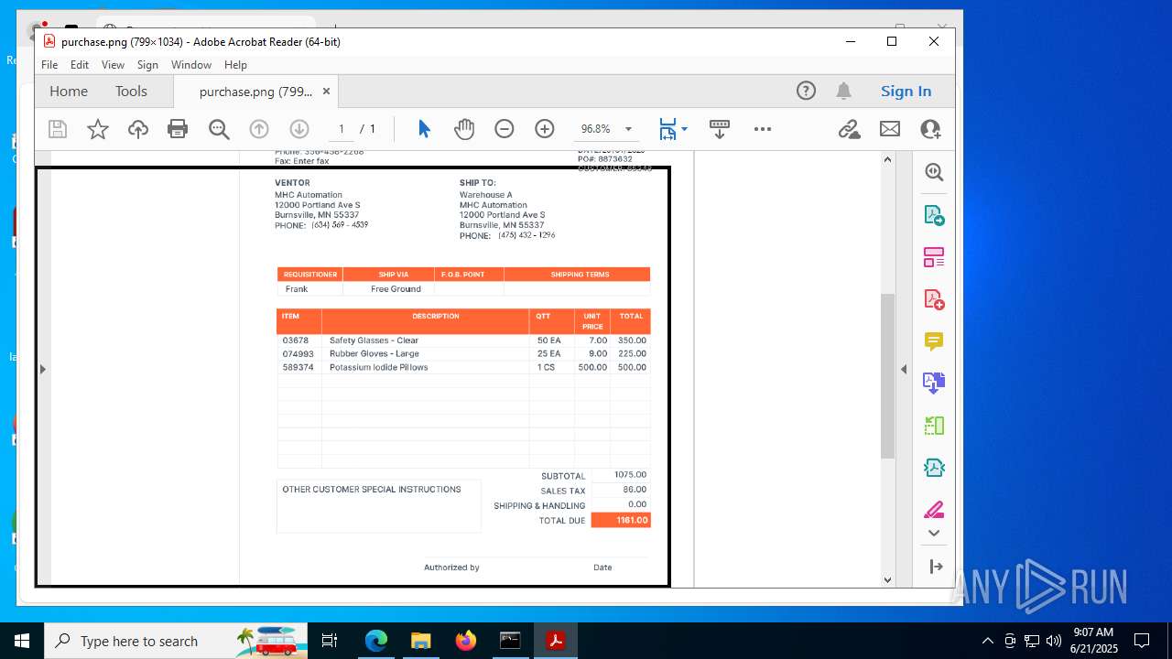This screenshot has height=659, width=1172.
Task: Open the command prompt taskbar icon
Action: coord(510,641)
